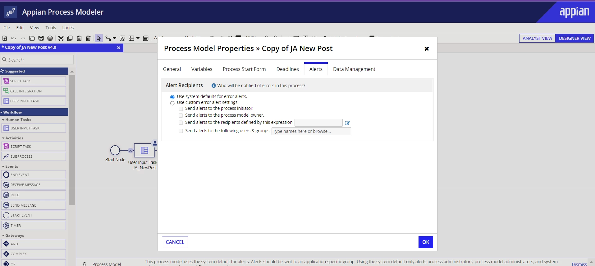Viewport: 595px width, 266px height.
Task: Open the swimlanes dropdown arrow
Action: click(x=138, y=38)
